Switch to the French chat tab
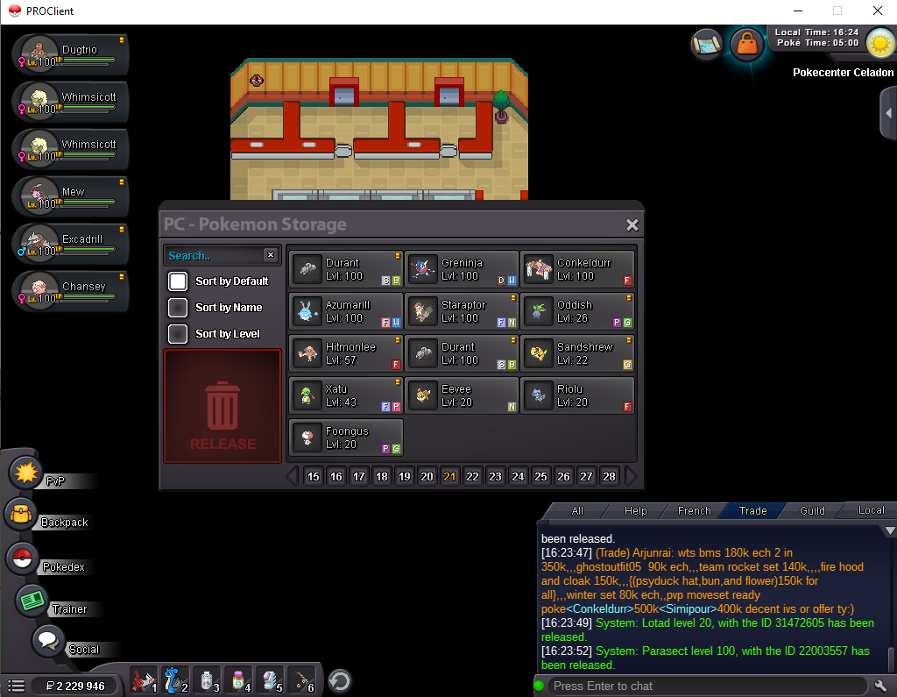 coord(695,511)
